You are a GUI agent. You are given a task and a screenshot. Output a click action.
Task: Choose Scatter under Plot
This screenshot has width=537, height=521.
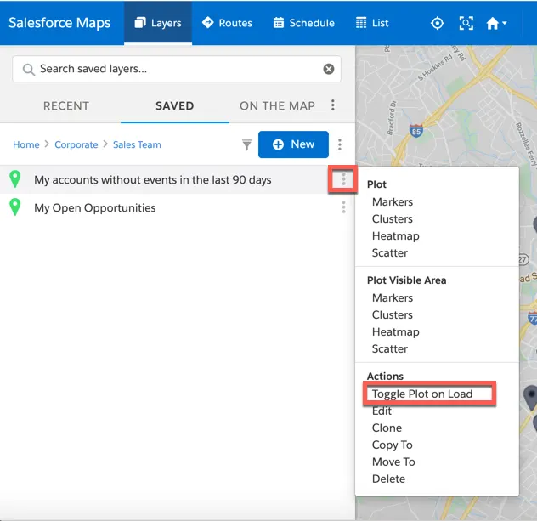(x=390, y=253)
